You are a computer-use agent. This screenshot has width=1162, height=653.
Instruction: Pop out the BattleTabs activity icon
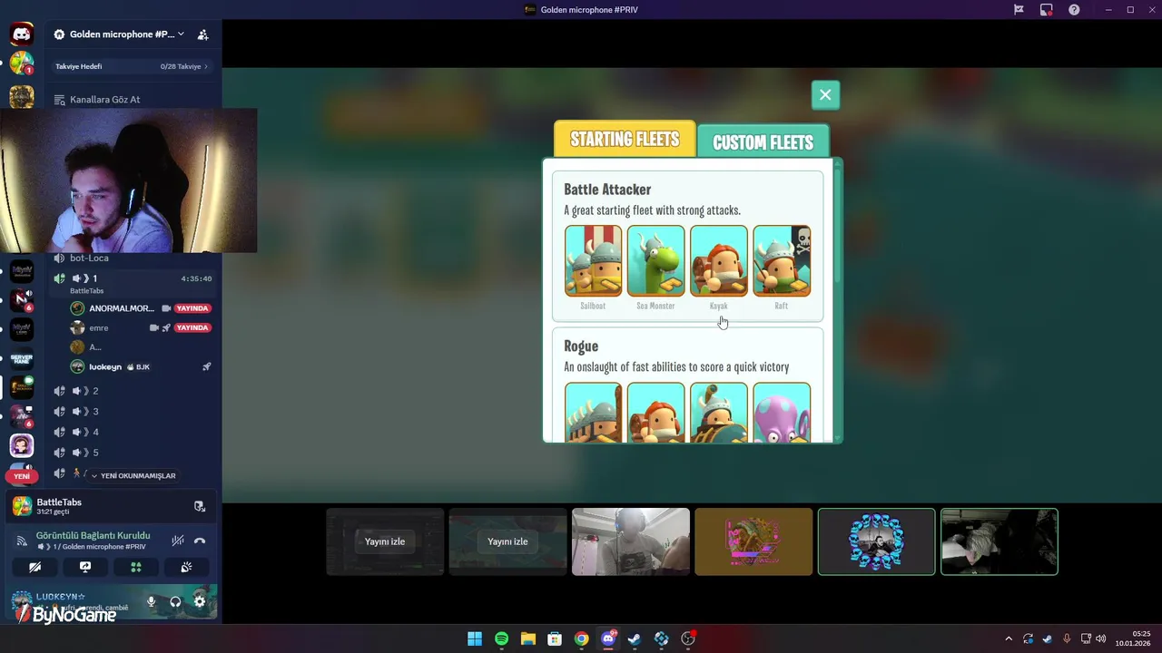tap(200, 506)
